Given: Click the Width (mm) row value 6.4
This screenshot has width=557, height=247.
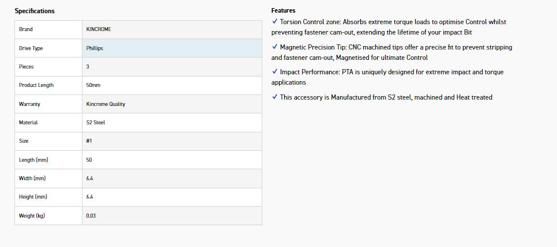Looking at the screenshot, I should (90, 178).
